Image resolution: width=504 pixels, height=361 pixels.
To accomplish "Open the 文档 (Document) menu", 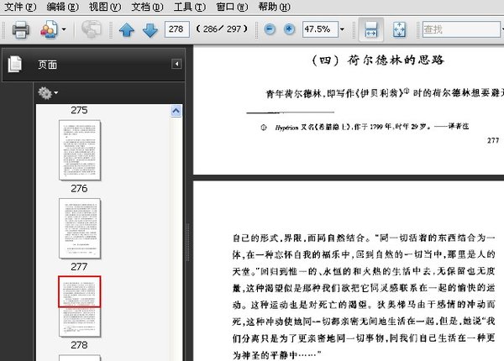I will coord(147,7).
